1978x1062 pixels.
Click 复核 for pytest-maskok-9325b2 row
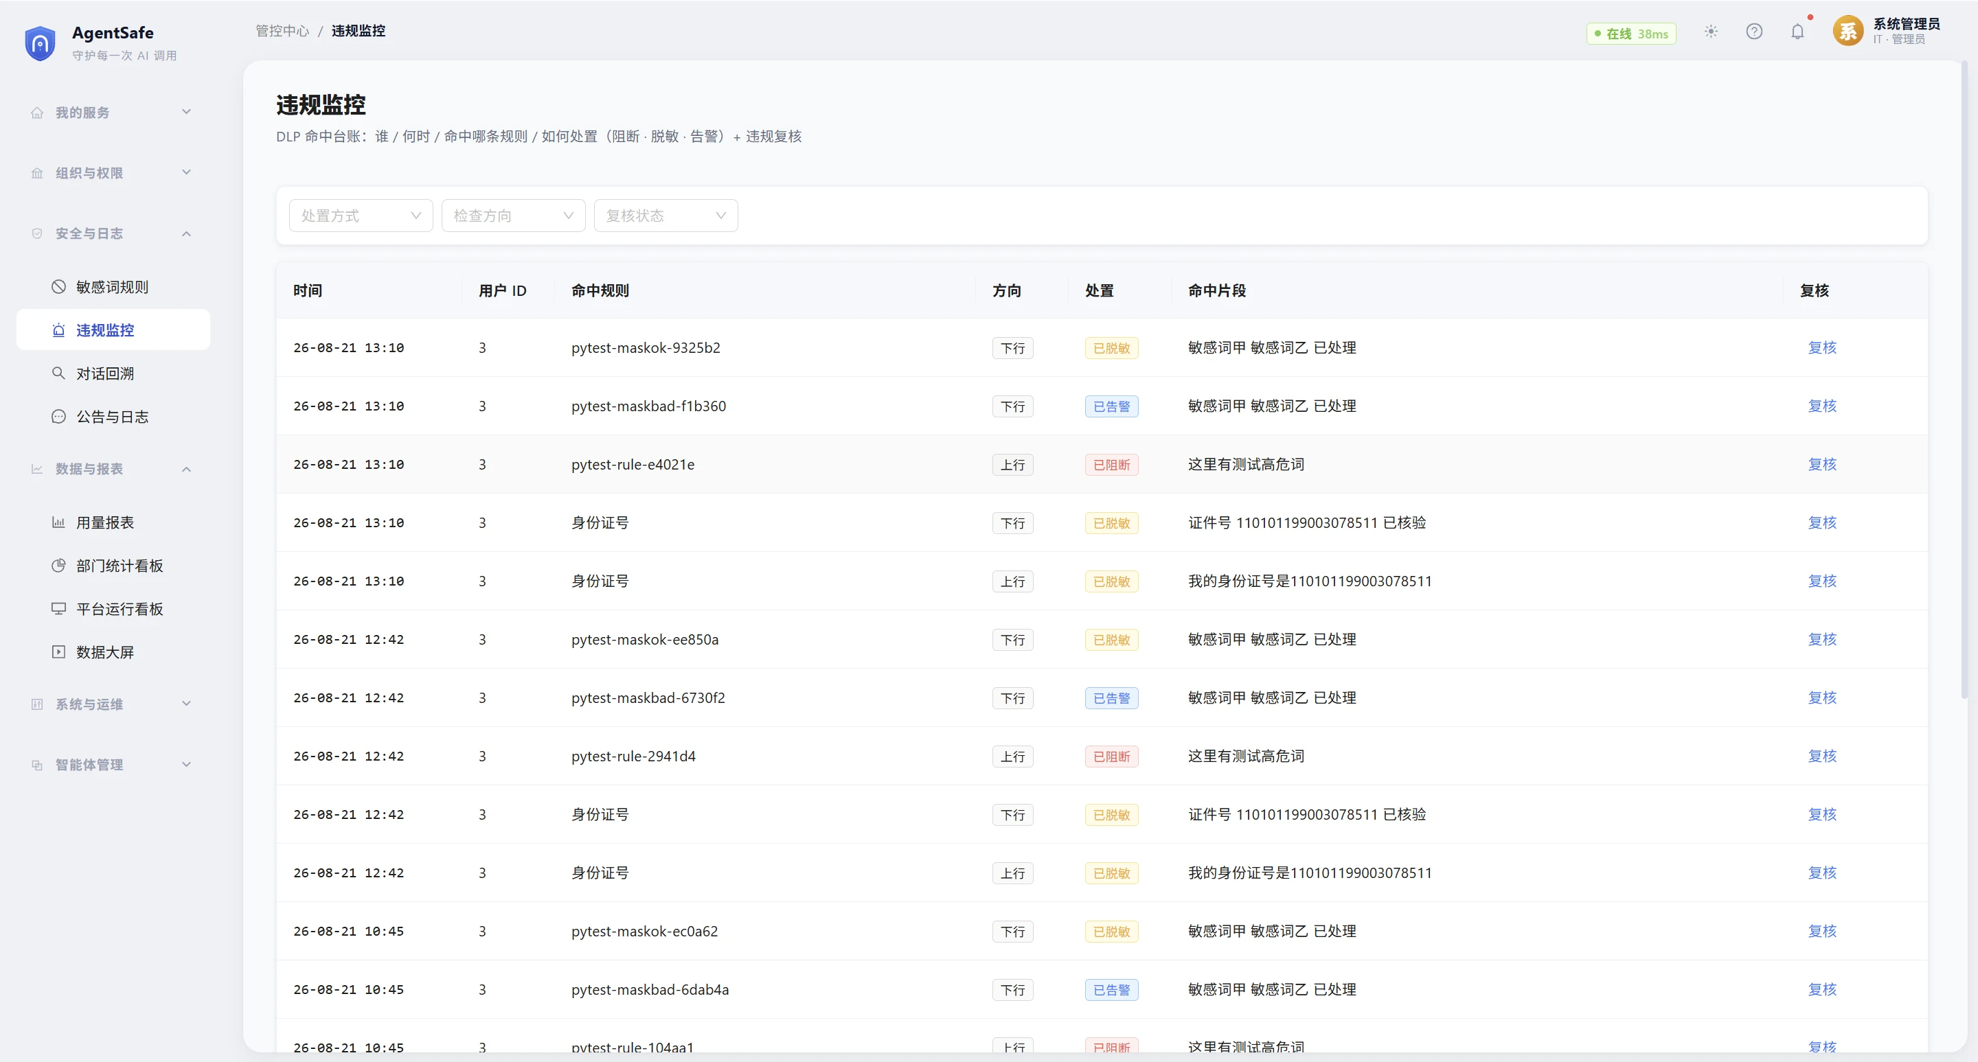1821,347
